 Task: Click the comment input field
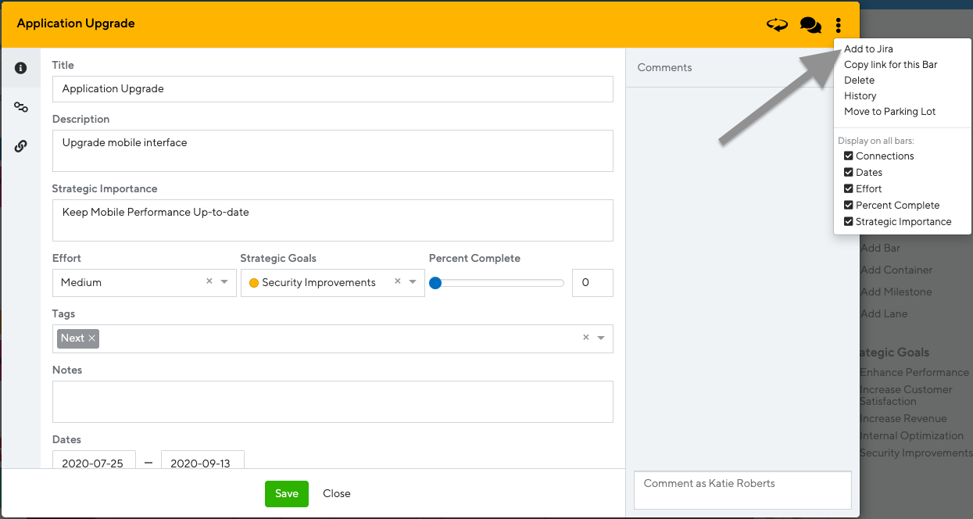[x=742, y=489]
